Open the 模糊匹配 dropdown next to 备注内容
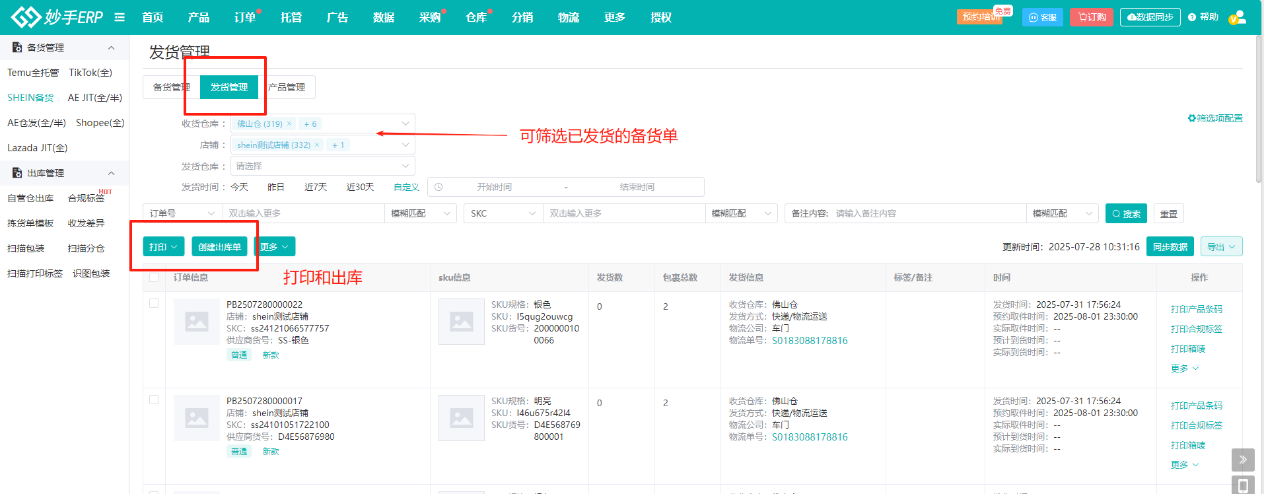 click(x=1063, y=213)
